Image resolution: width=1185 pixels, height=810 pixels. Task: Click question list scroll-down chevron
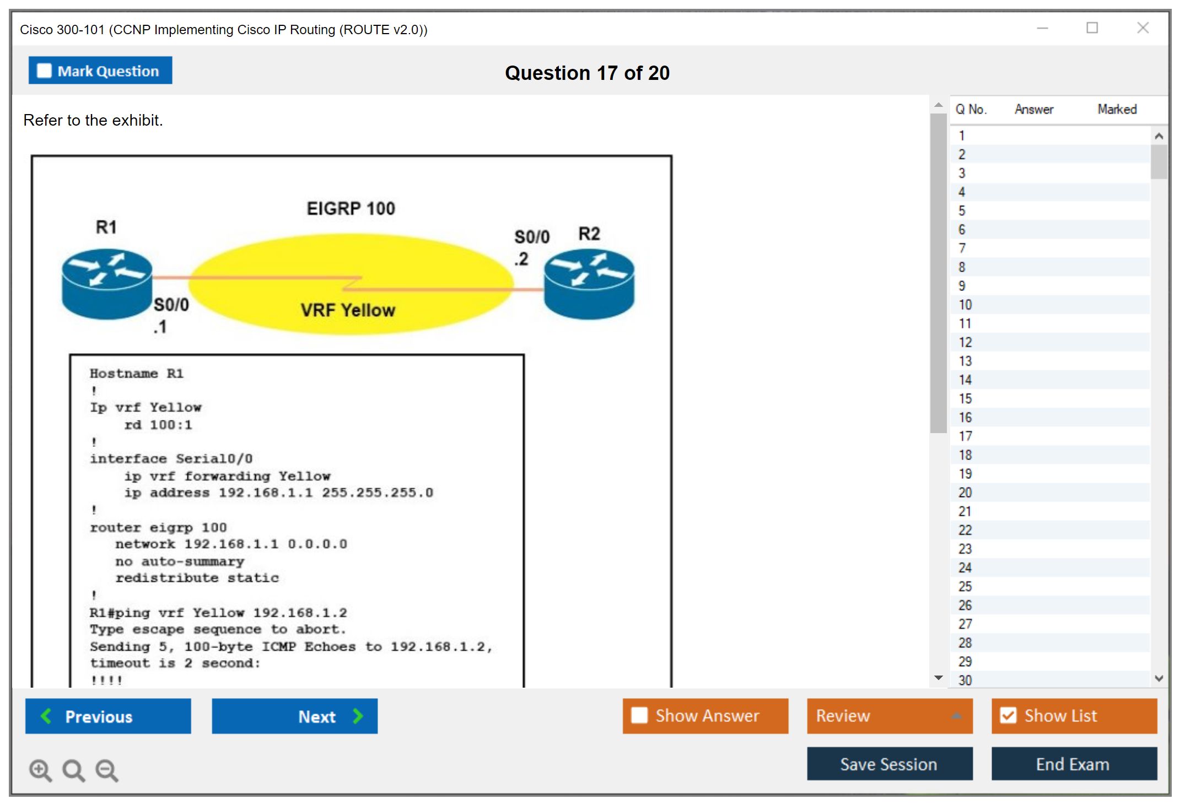(x=1159, y=678)
